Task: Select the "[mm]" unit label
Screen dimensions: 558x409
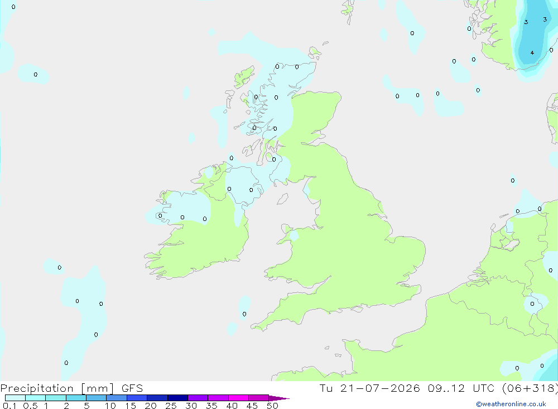Action: 98,388
